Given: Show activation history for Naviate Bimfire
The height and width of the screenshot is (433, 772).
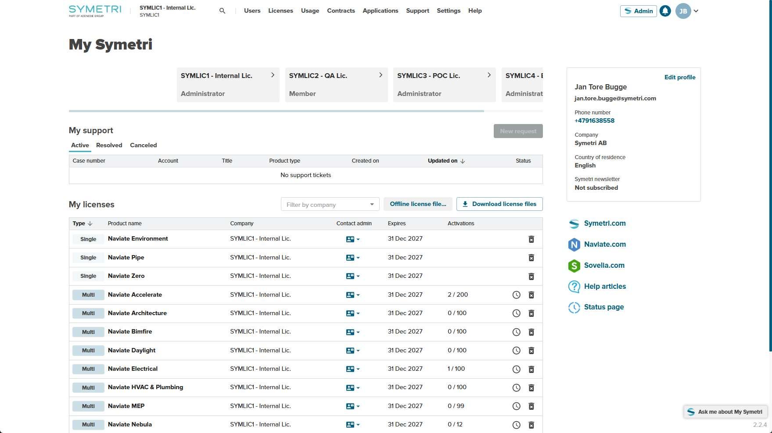Looking at the screenshot, I should (x=517, y=332).
